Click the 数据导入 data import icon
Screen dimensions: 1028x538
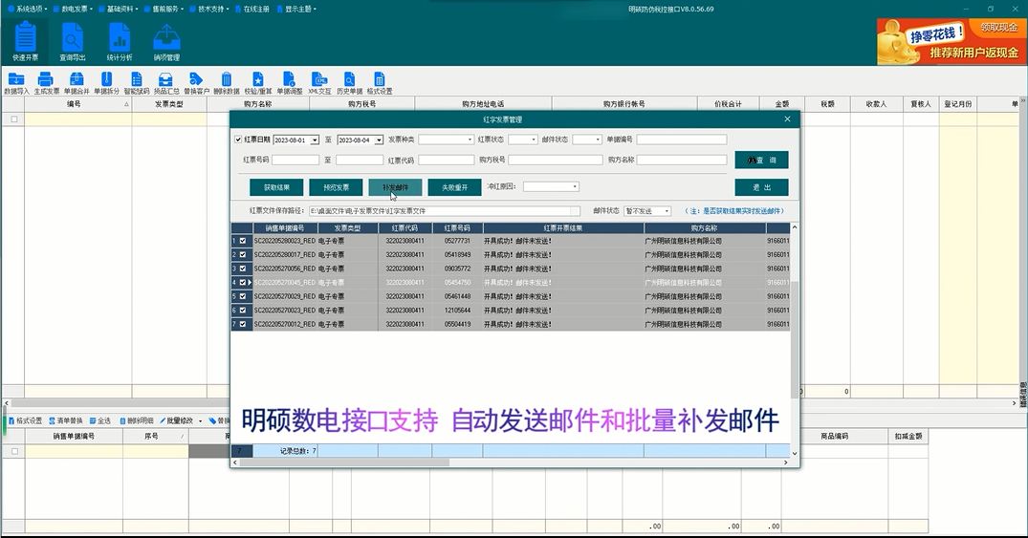pyautogui.click(x=16, y=82)
